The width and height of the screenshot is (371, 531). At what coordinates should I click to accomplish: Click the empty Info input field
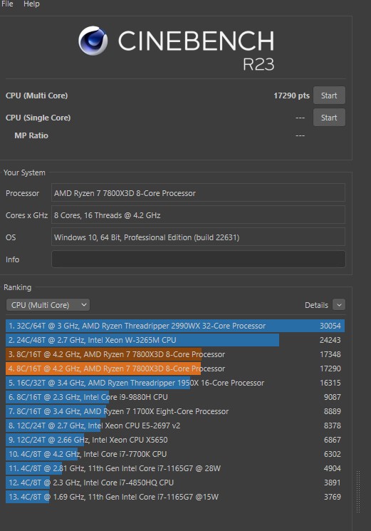coord(198,259)
